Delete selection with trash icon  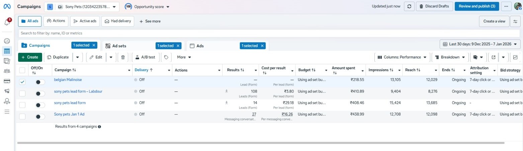pyautogui.click(x=123, y=57)
